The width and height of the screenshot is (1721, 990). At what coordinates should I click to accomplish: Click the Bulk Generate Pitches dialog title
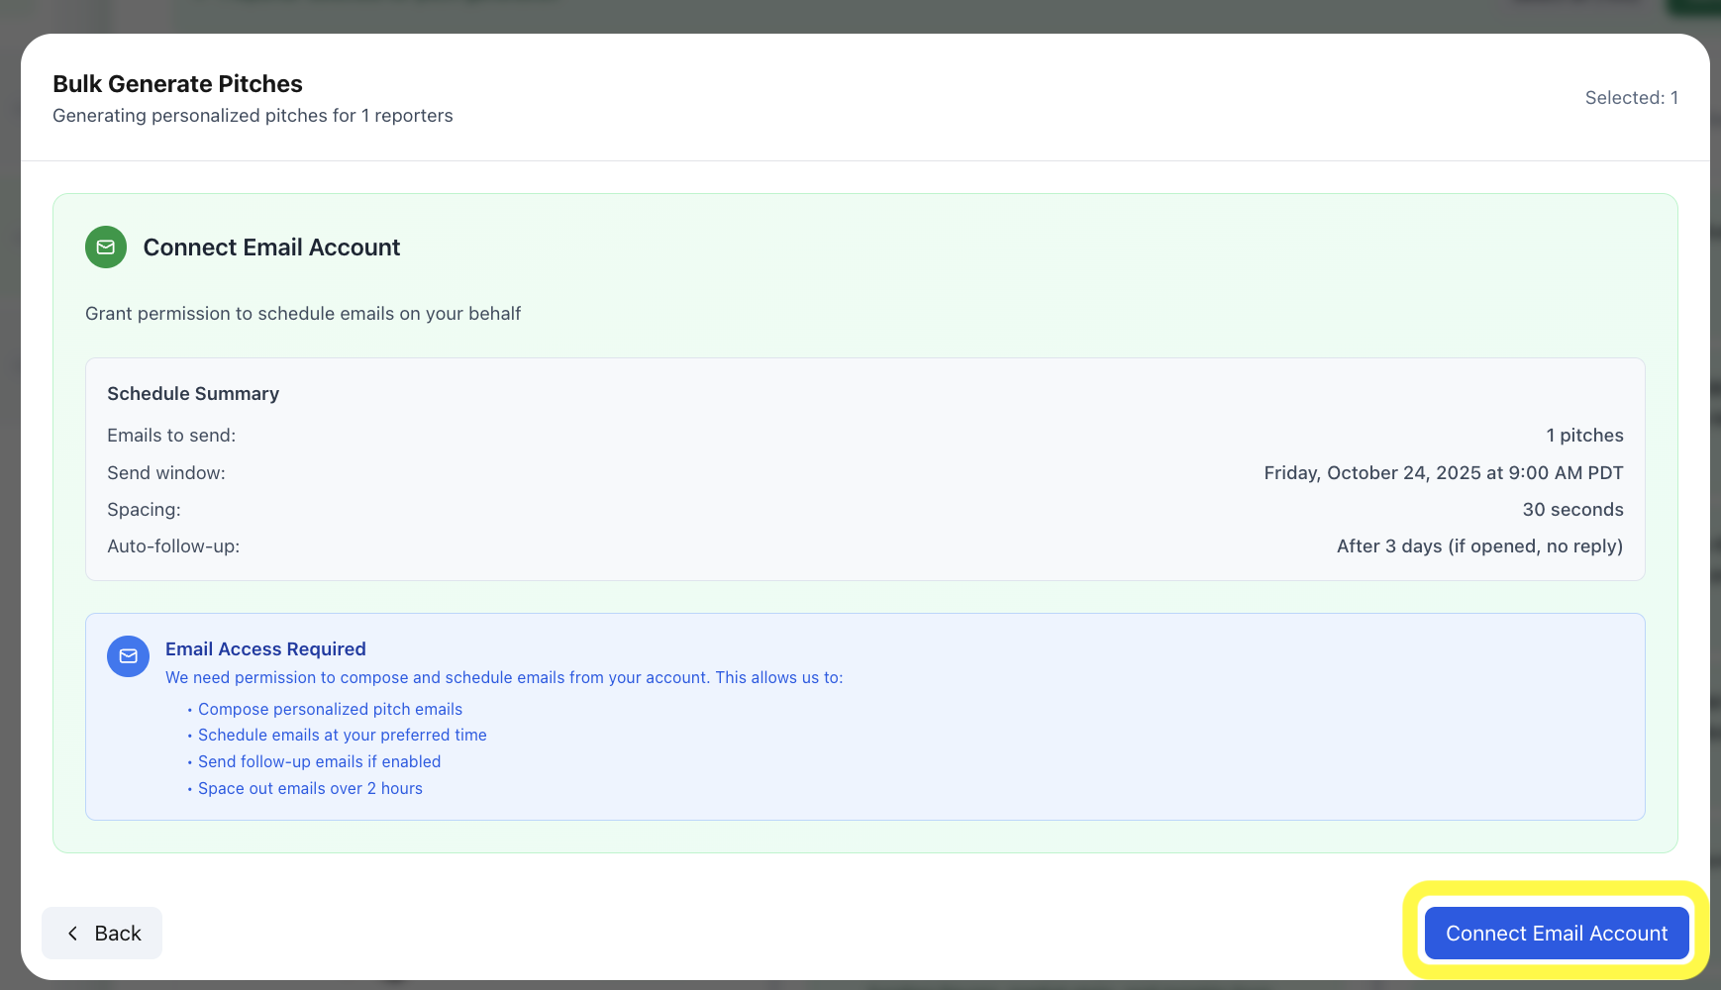(177, 83)
